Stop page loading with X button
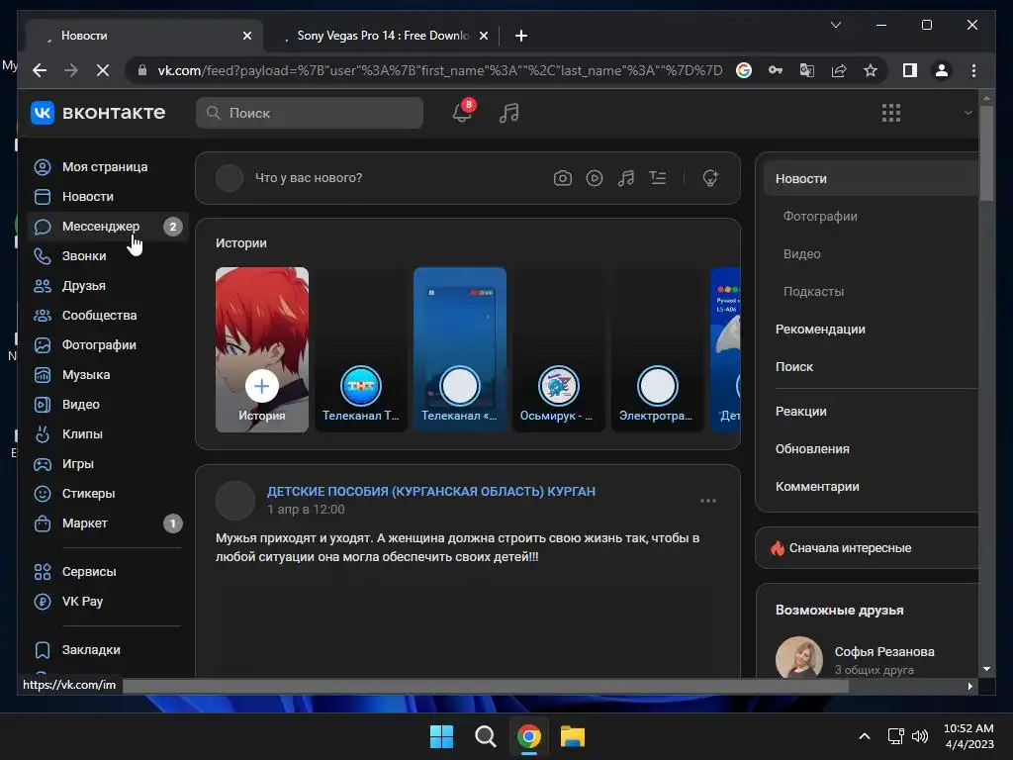This screenshot has height=760, width=1013. click(x=103, y=70)
